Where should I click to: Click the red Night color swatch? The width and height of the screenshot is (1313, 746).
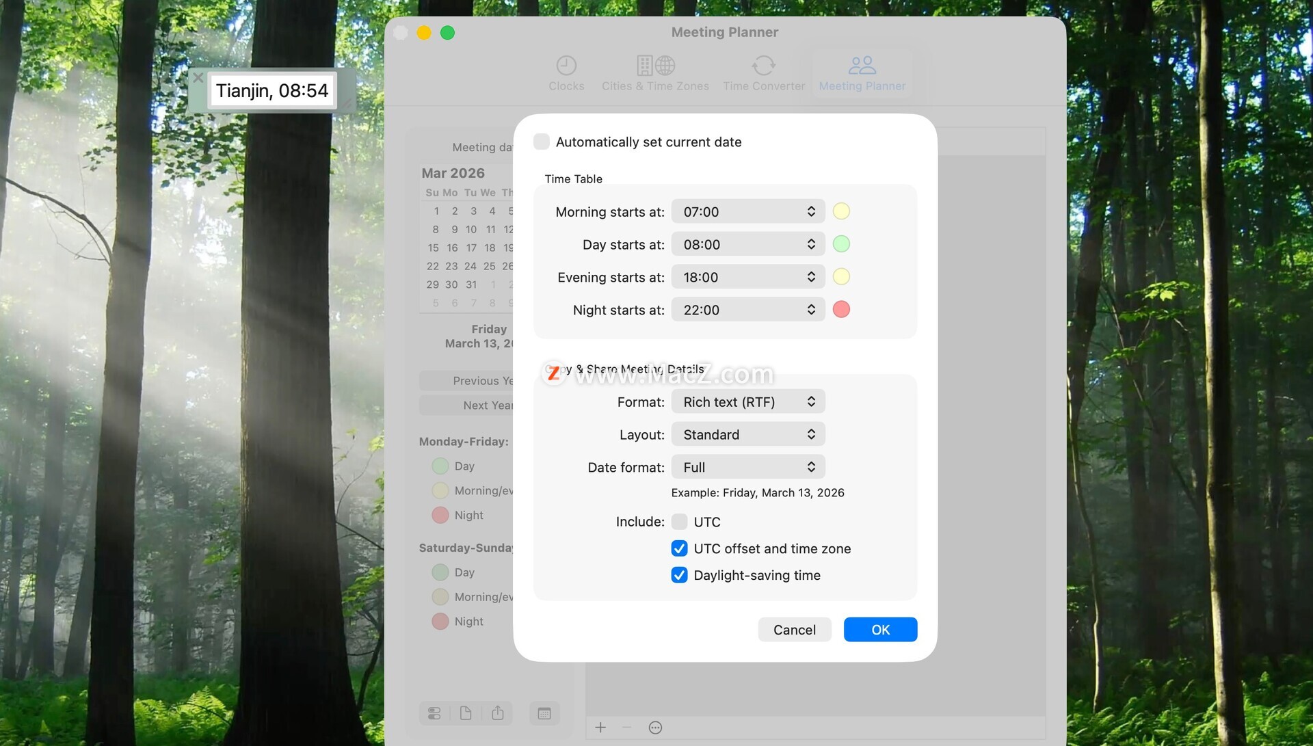point(841,310)
